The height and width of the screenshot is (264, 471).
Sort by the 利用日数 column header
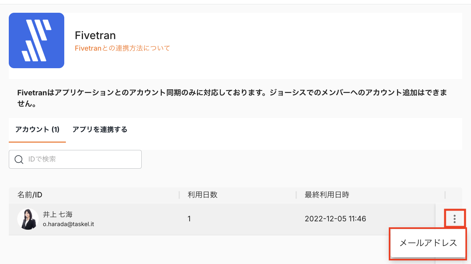click(202, 195)
